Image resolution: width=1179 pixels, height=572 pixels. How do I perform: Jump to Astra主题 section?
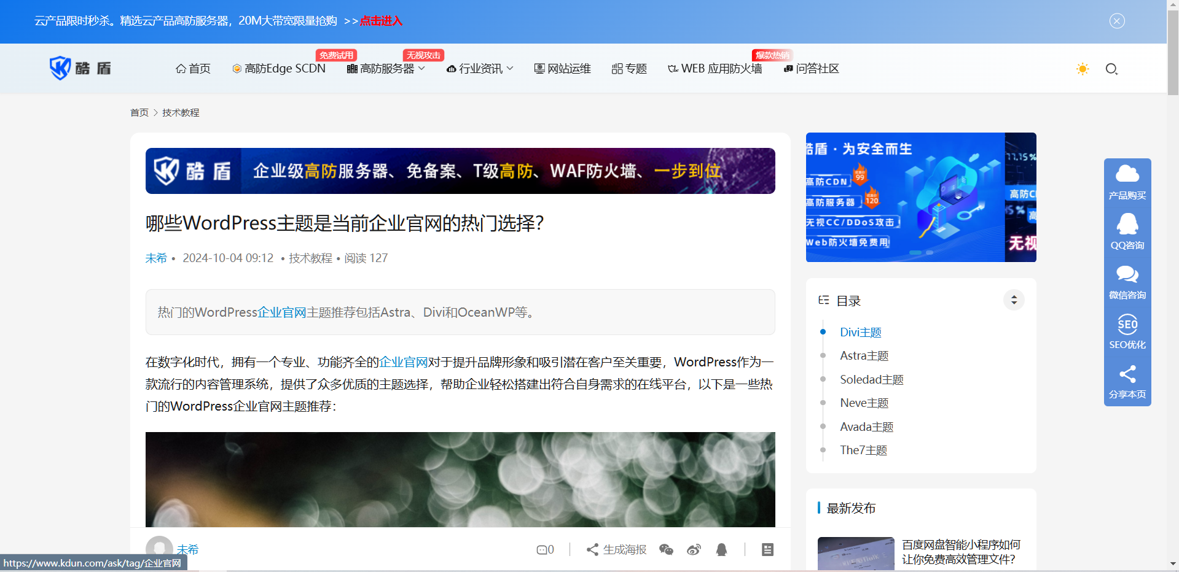click(x=864, y=356)
